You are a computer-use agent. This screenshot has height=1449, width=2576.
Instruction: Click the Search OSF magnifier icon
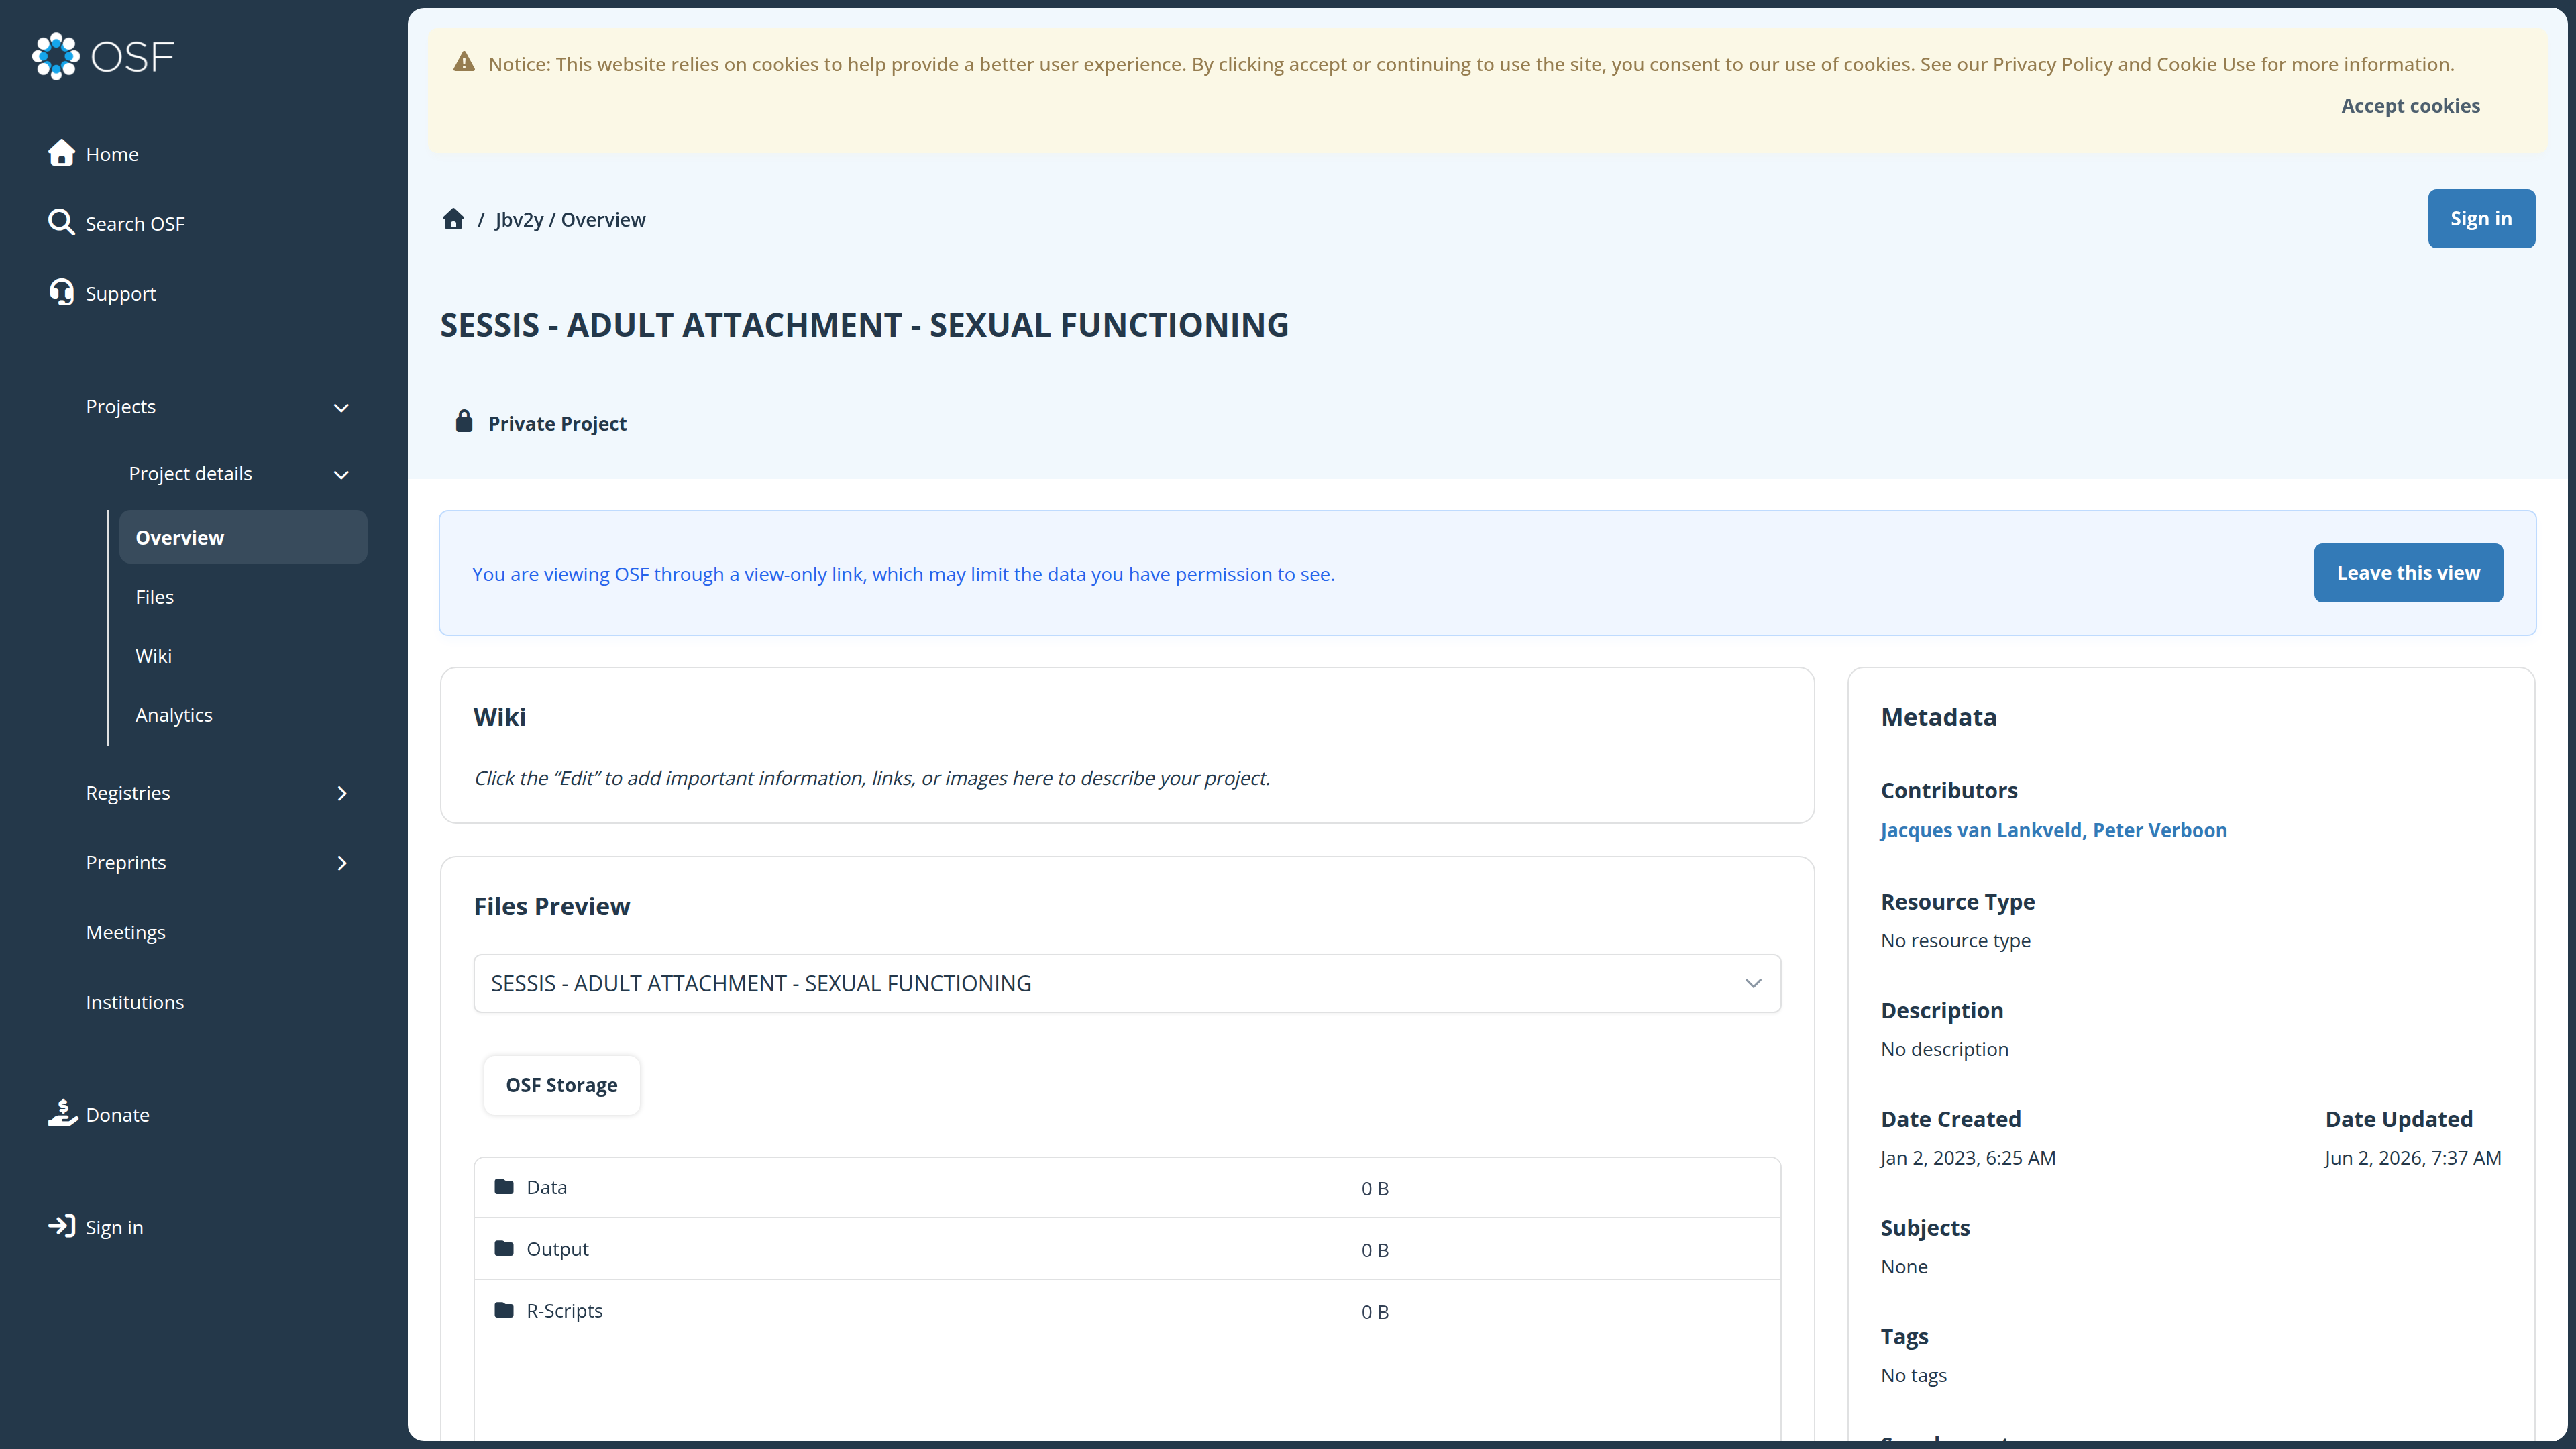pyautogui.click(x=61, y=222)
